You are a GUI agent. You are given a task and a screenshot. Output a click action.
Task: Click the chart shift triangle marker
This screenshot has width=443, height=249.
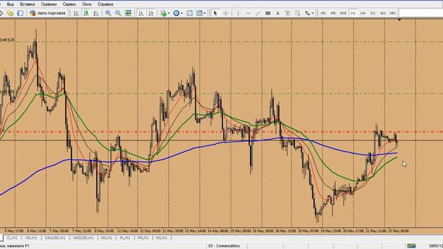399,20
